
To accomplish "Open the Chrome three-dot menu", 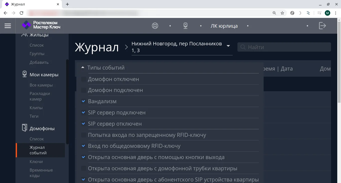I will point(336,13).
